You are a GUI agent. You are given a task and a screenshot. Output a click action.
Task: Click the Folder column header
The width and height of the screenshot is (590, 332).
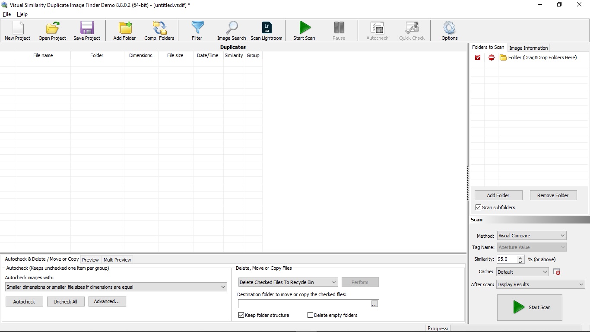[x=97, y=55]
